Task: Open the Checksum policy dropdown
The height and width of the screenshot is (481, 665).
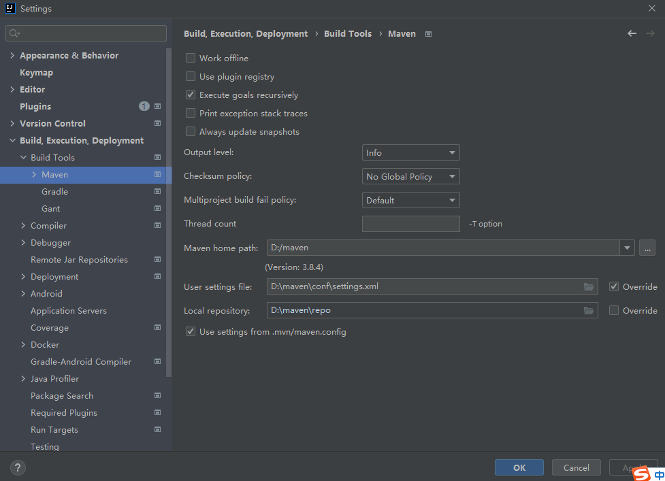Action: (x=410, y=176)
